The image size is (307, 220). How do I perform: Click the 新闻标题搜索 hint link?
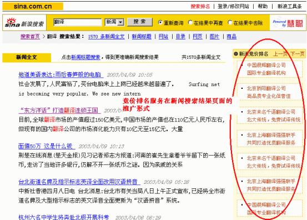click(85, 57)
